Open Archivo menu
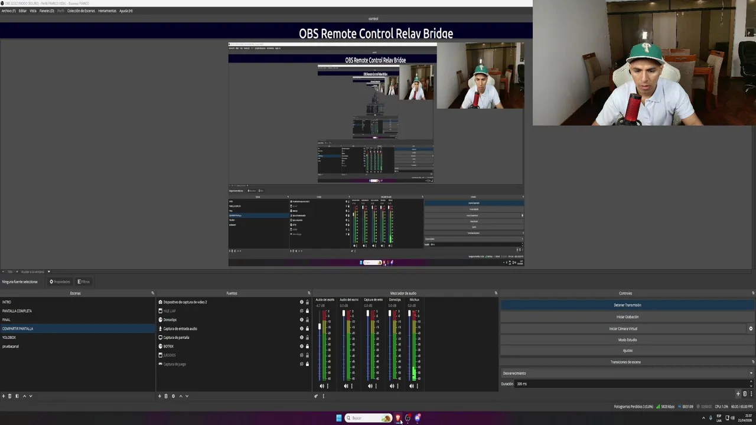Viewport: 756px width, 425px height. 8,11
